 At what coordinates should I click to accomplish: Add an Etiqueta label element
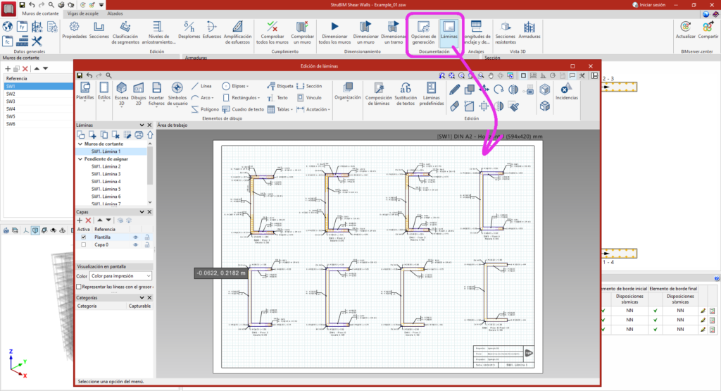pyautogui.click(x=280, y=86)
